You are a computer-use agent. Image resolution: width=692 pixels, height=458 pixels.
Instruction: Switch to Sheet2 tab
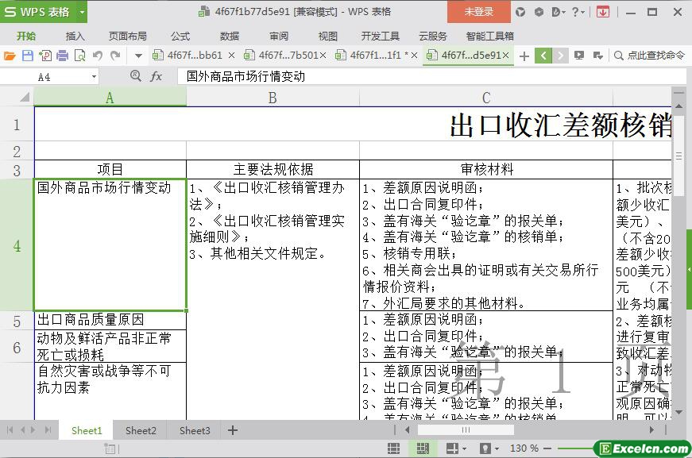pyautogui.click(x=141, y=430)
